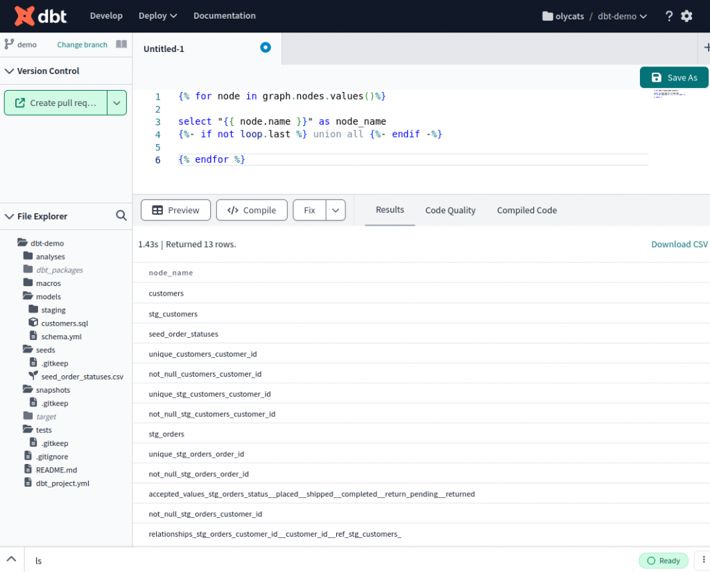Click the node_name column header
The width and height of the screenshot is (710, 572).
click(171, 273)
